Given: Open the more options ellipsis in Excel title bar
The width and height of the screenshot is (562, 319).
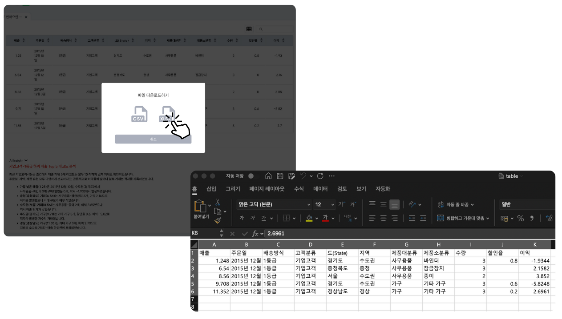Looking at the screenshot, I should [x=332, y=176].
